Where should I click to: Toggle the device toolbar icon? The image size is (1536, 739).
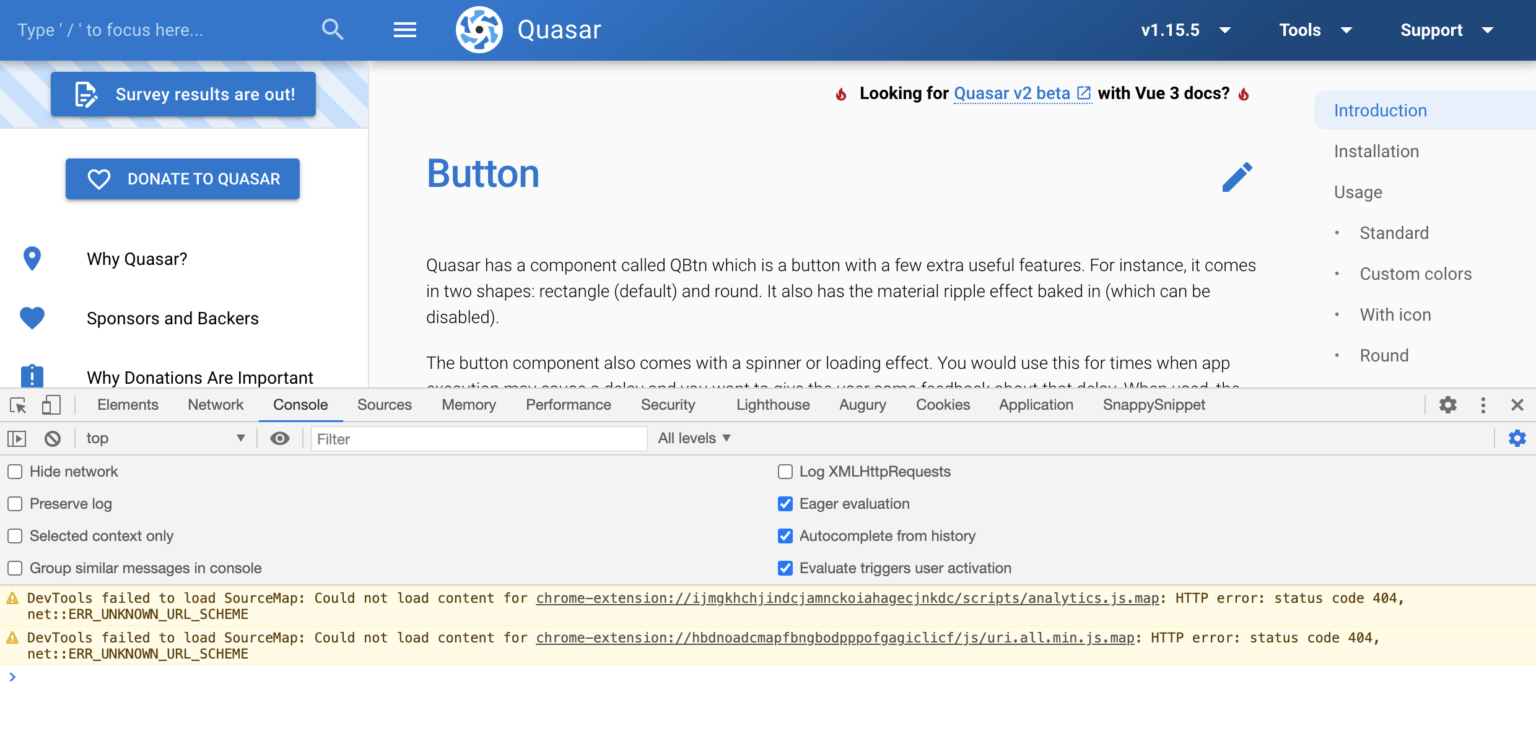point(51,405)
